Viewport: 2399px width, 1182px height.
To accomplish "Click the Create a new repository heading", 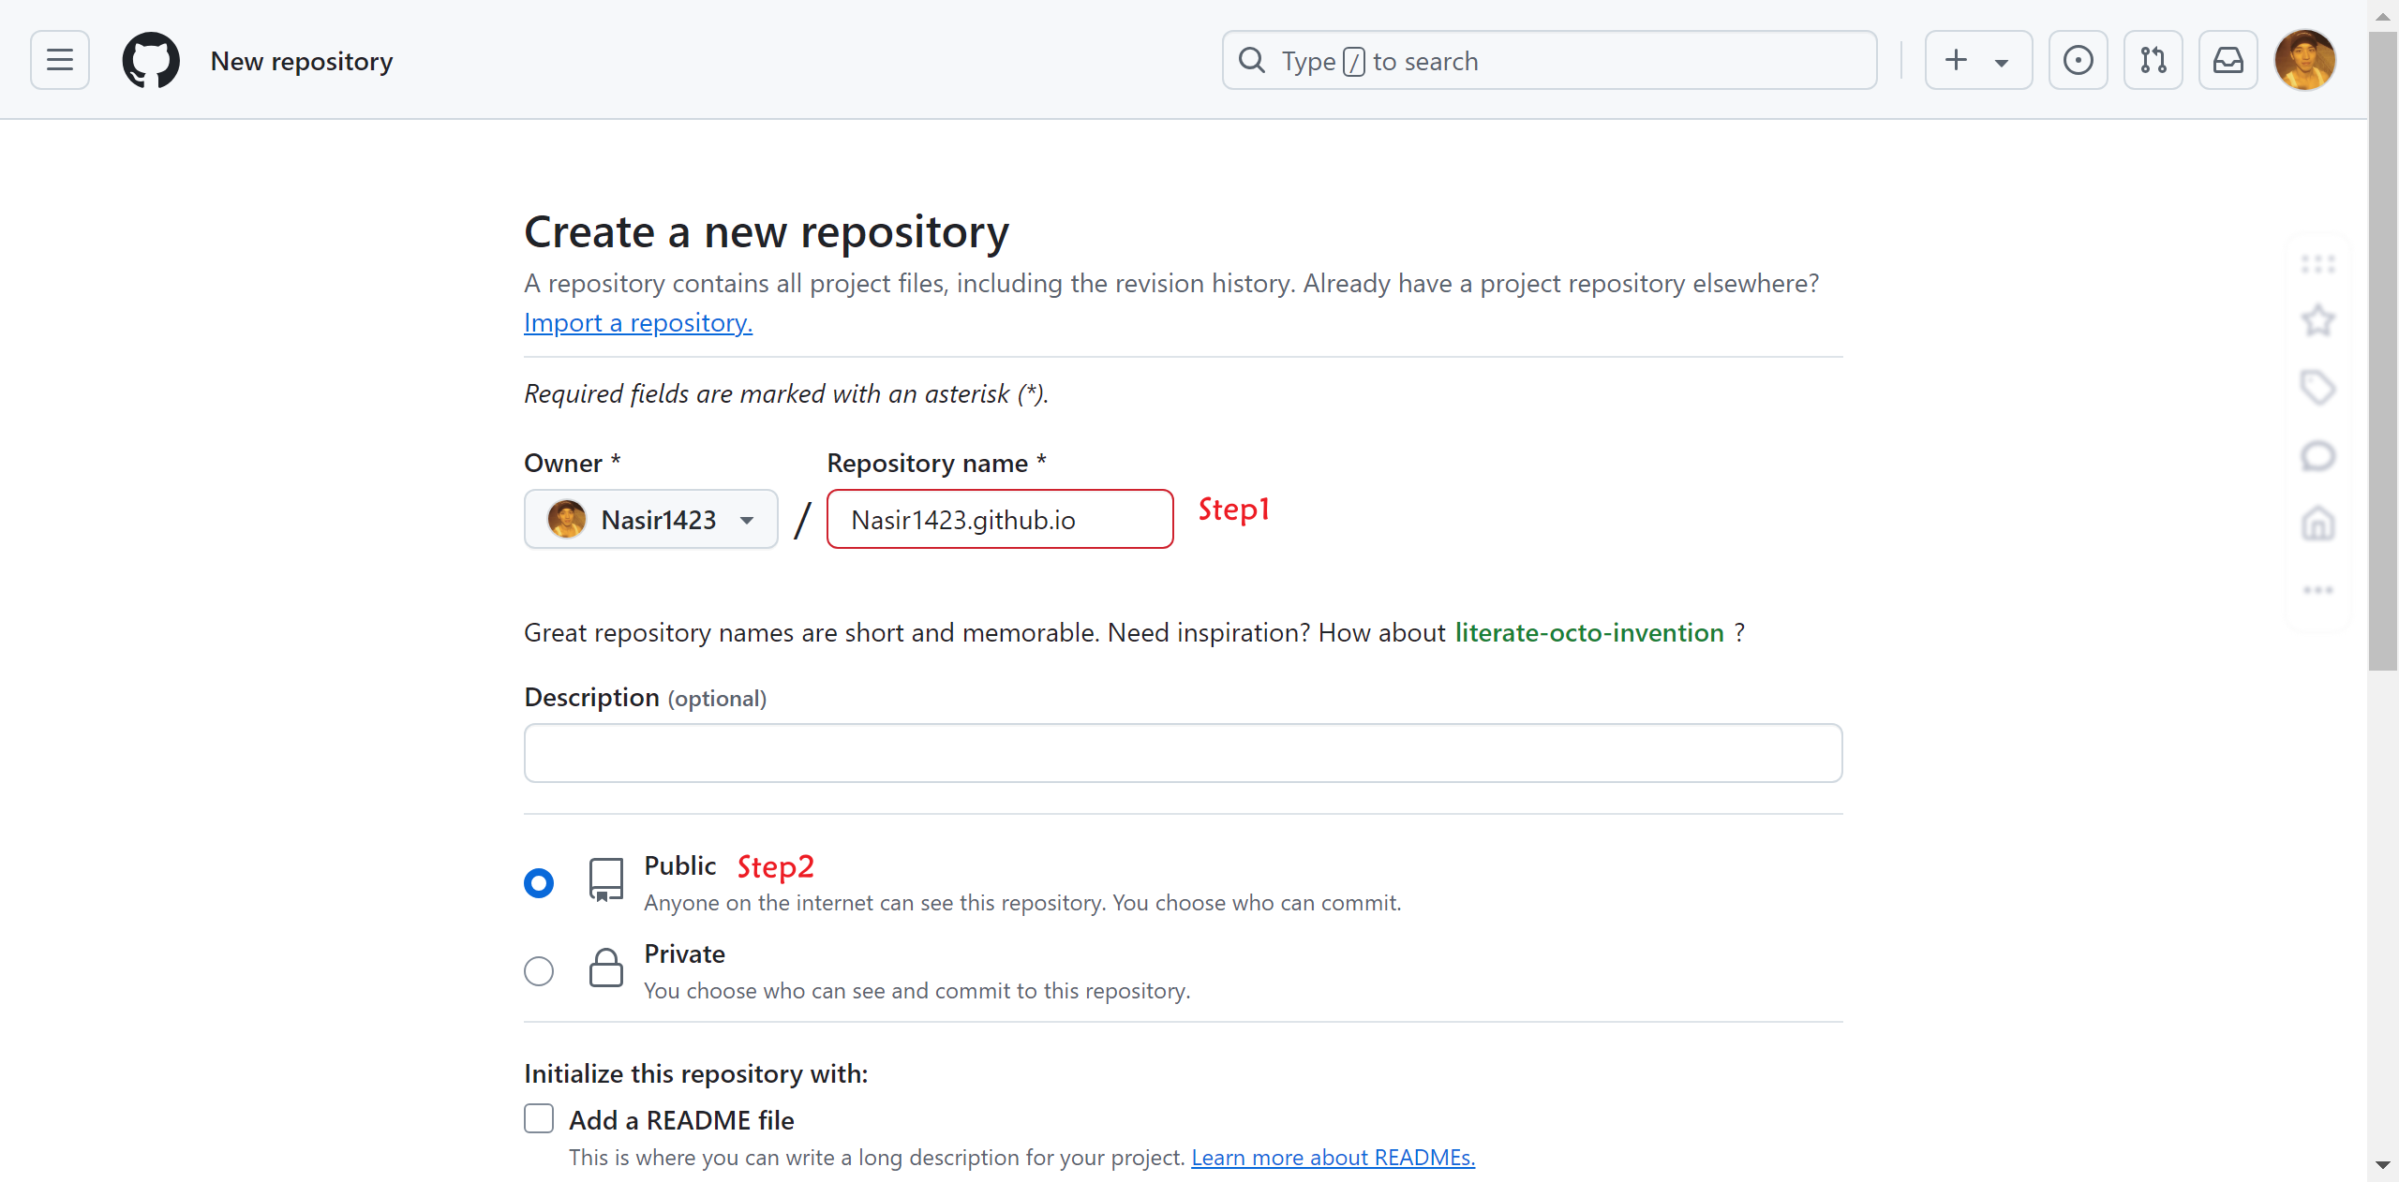I will coord(767,231).
